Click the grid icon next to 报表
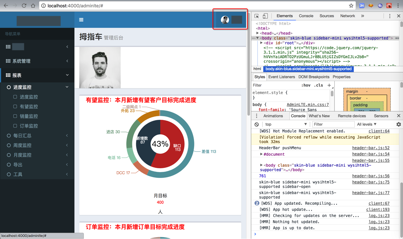 point(8,75)
